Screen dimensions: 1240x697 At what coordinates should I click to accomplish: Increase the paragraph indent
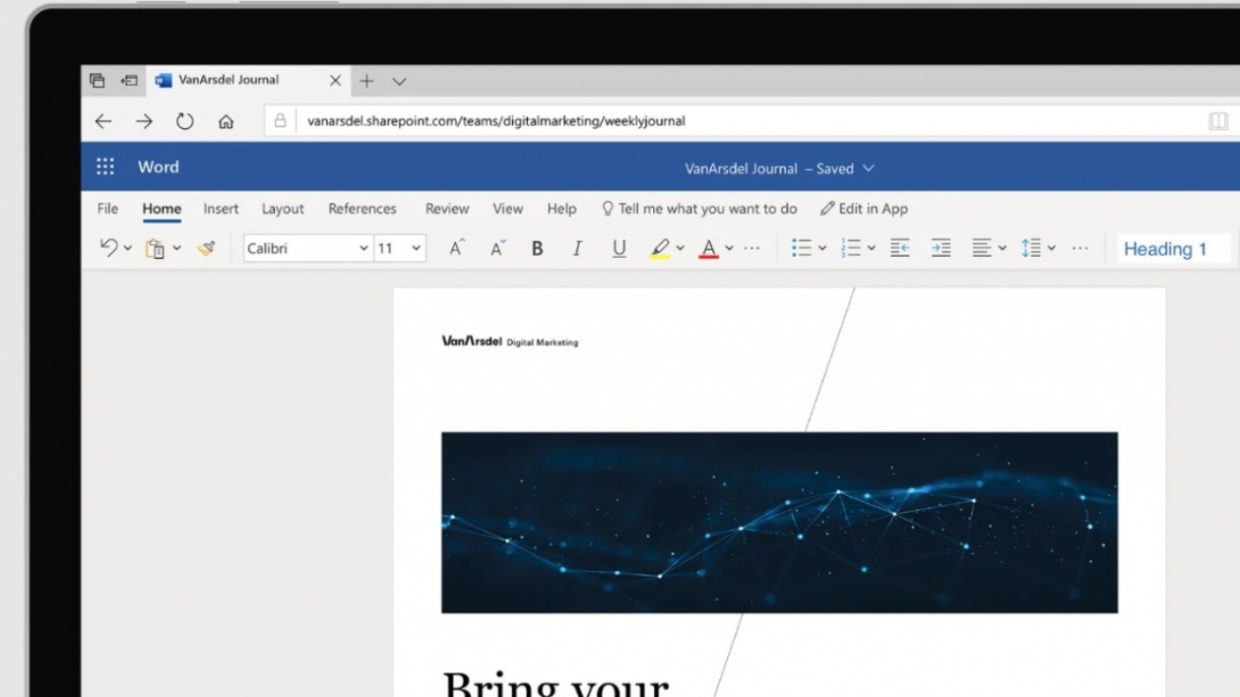click(x=940, y=248)
